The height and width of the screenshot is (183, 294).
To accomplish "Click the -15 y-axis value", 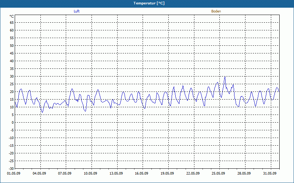I will pos(11,145).
